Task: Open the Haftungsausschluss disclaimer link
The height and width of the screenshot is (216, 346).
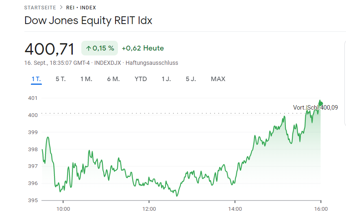Action: 152,63
